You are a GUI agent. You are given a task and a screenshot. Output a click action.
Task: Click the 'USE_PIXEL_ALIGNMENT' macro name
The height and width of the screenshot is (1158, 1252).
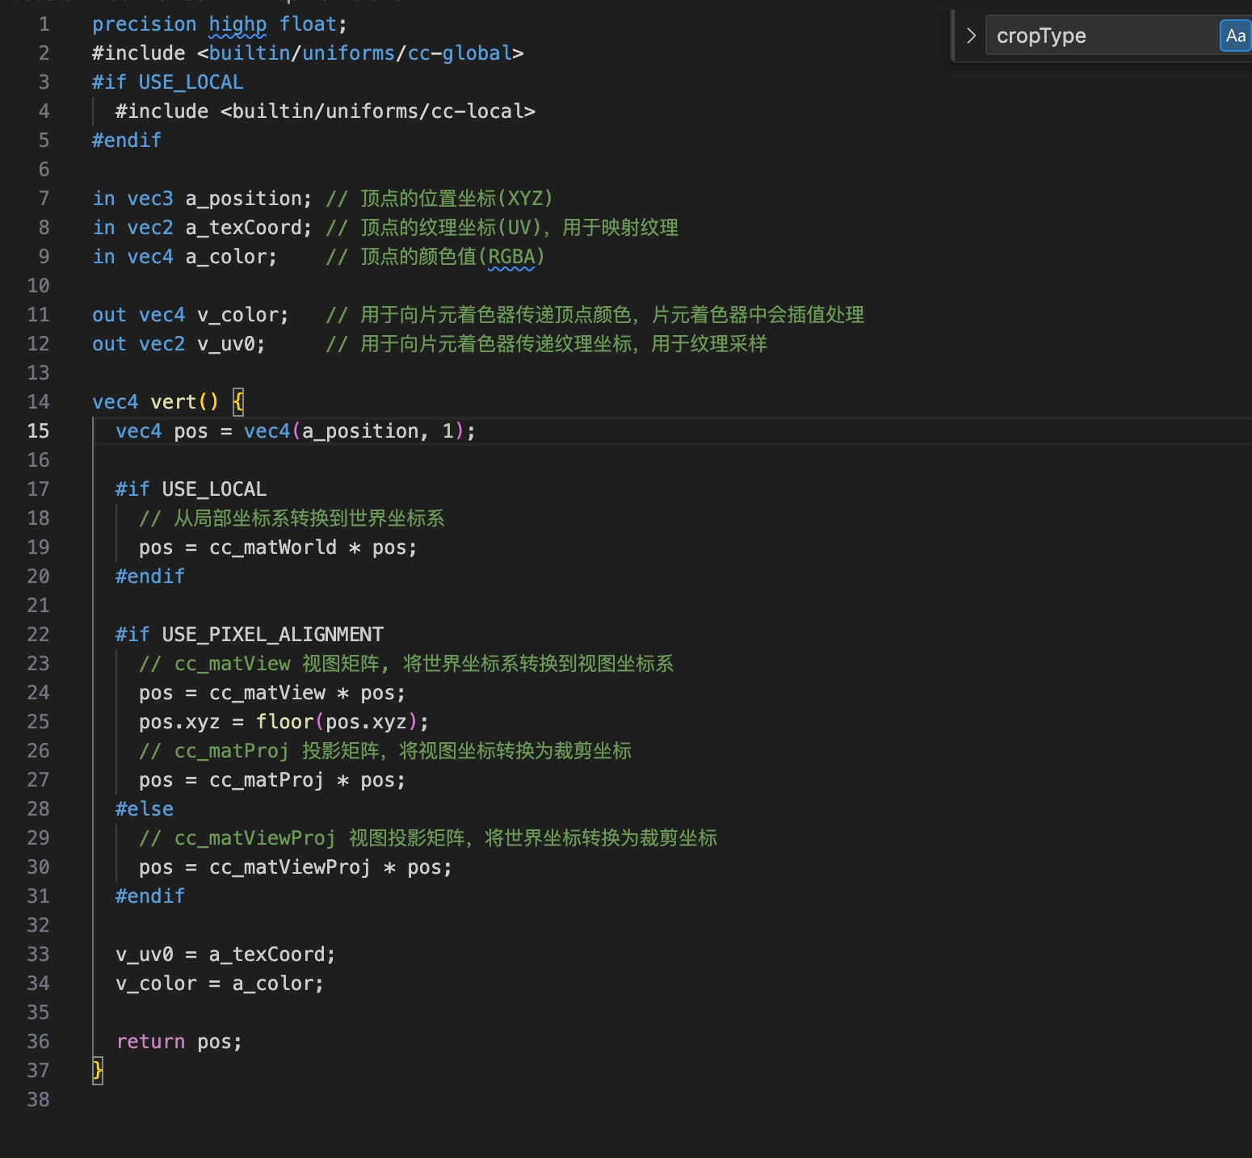(273, 635)
